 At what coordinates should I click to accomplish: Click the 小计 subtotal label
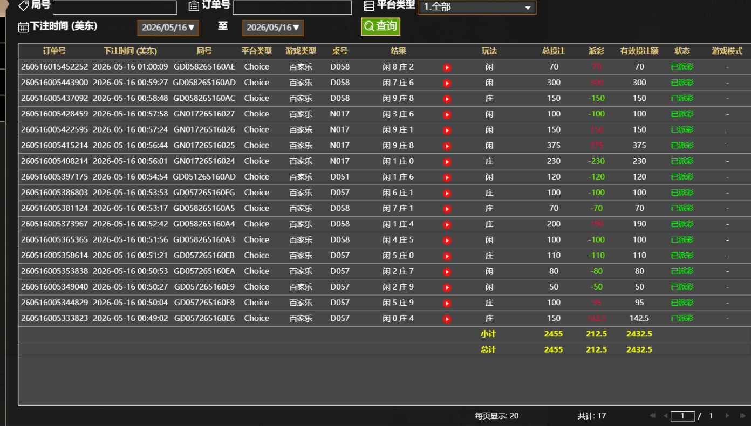click(488, 334)
